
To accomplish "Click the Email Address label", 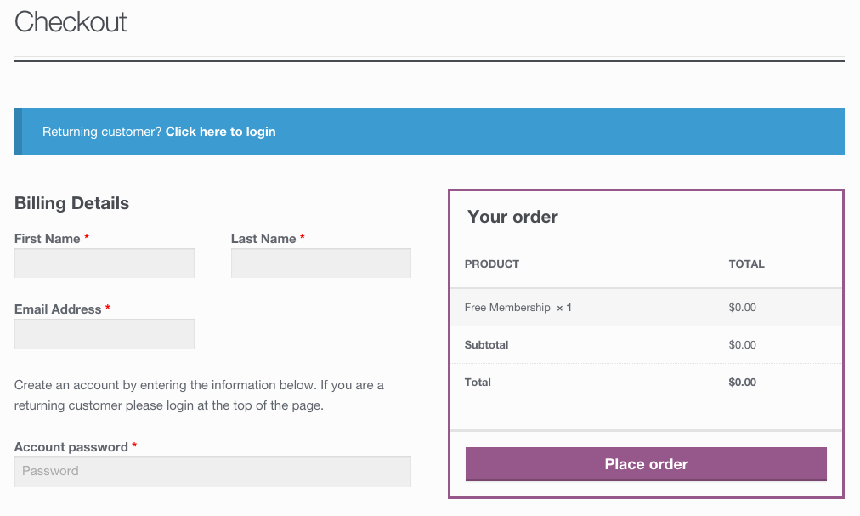I will (58, 309).
